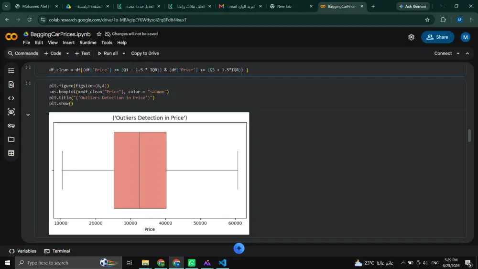
Task: Add a new Code cell
Action: (x=53, y=54)
